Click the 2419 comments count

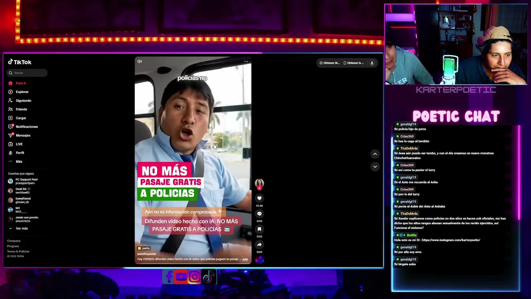pos(259,221)
